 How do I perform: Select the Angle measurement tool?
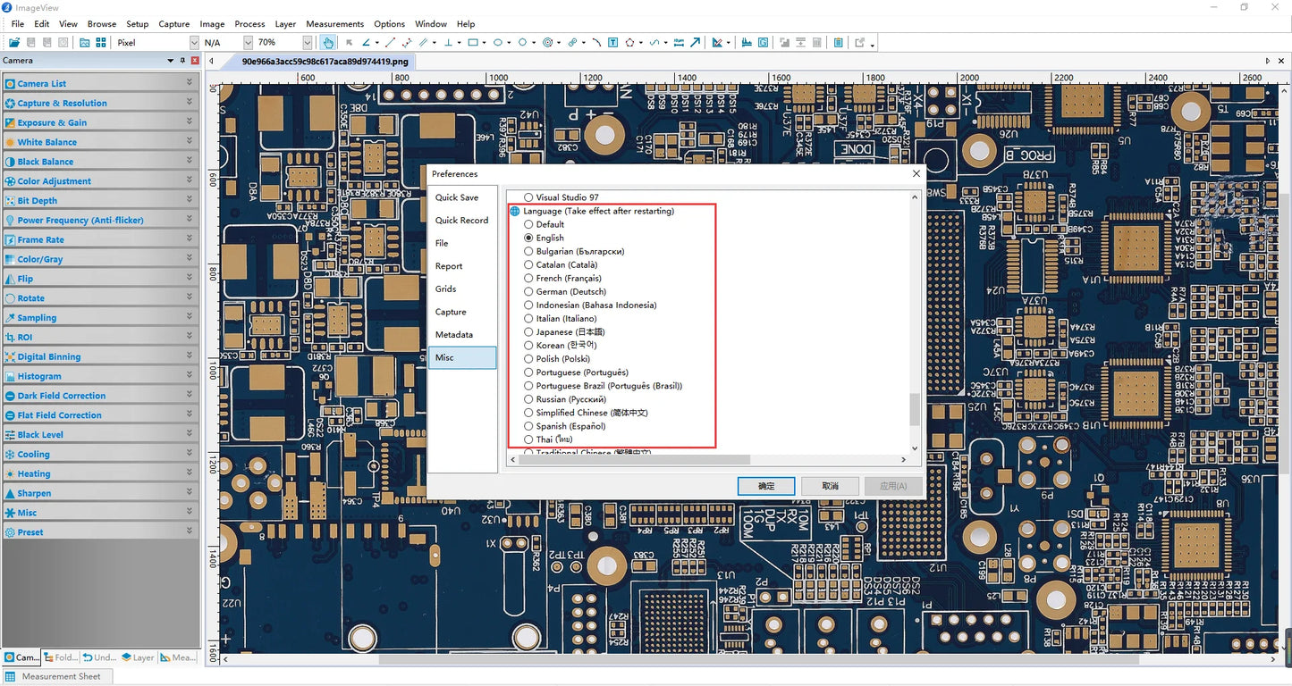(367, 42)
